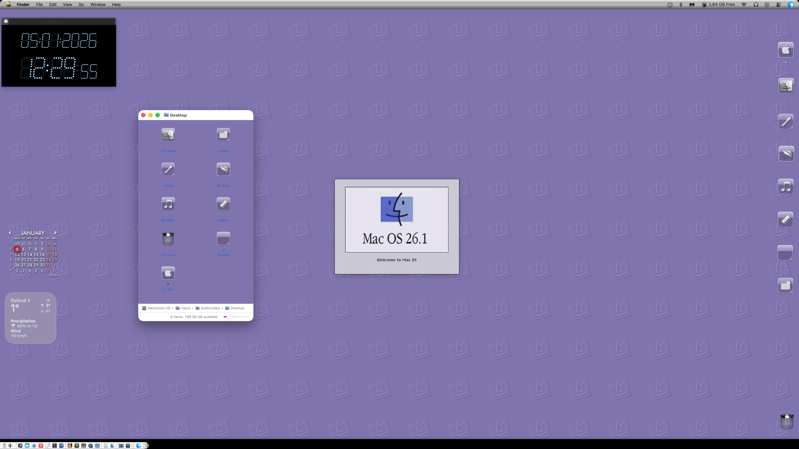
Task: Open the Trash icon in the Finder window
Action: pos(168,239)
